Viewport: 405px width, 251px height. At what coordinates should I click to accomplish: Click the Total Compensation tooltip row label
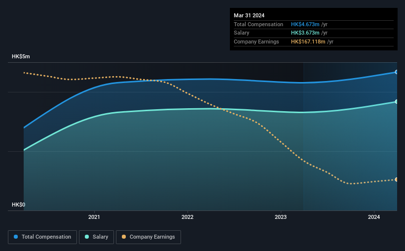[258, 24]
